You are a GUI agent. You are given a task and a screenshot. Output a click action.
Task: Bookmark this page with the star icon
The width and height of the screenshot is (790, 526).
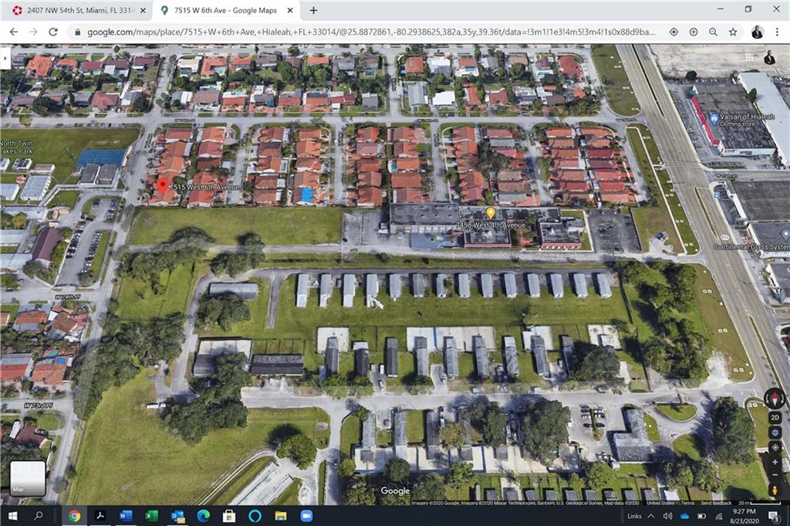(733, 32)
